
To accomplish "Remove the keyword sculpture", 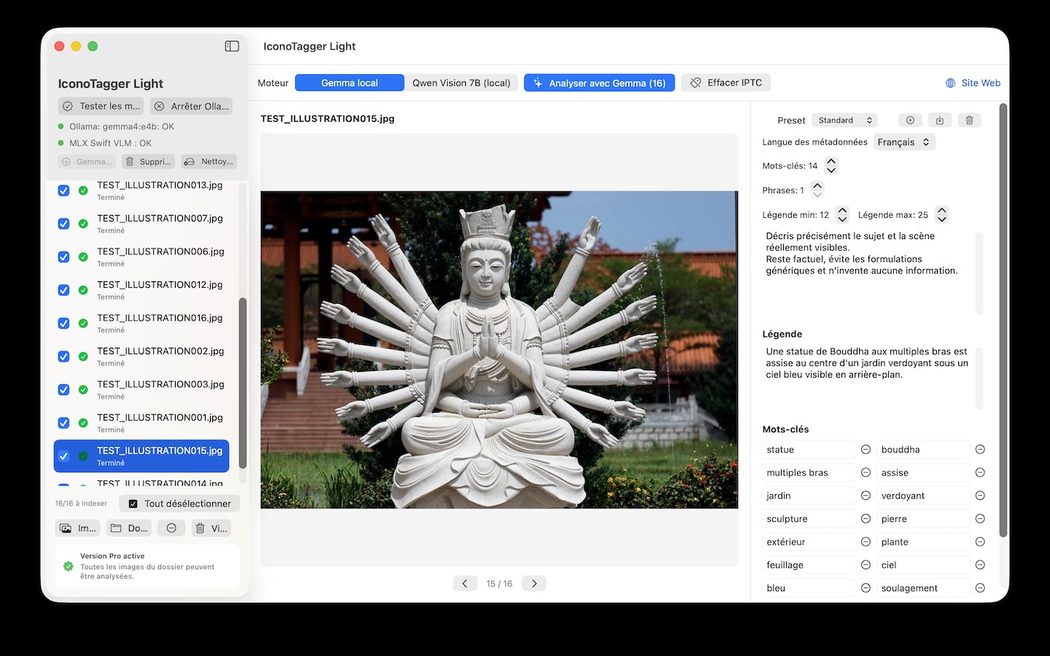I will click(x=866, y=519).
